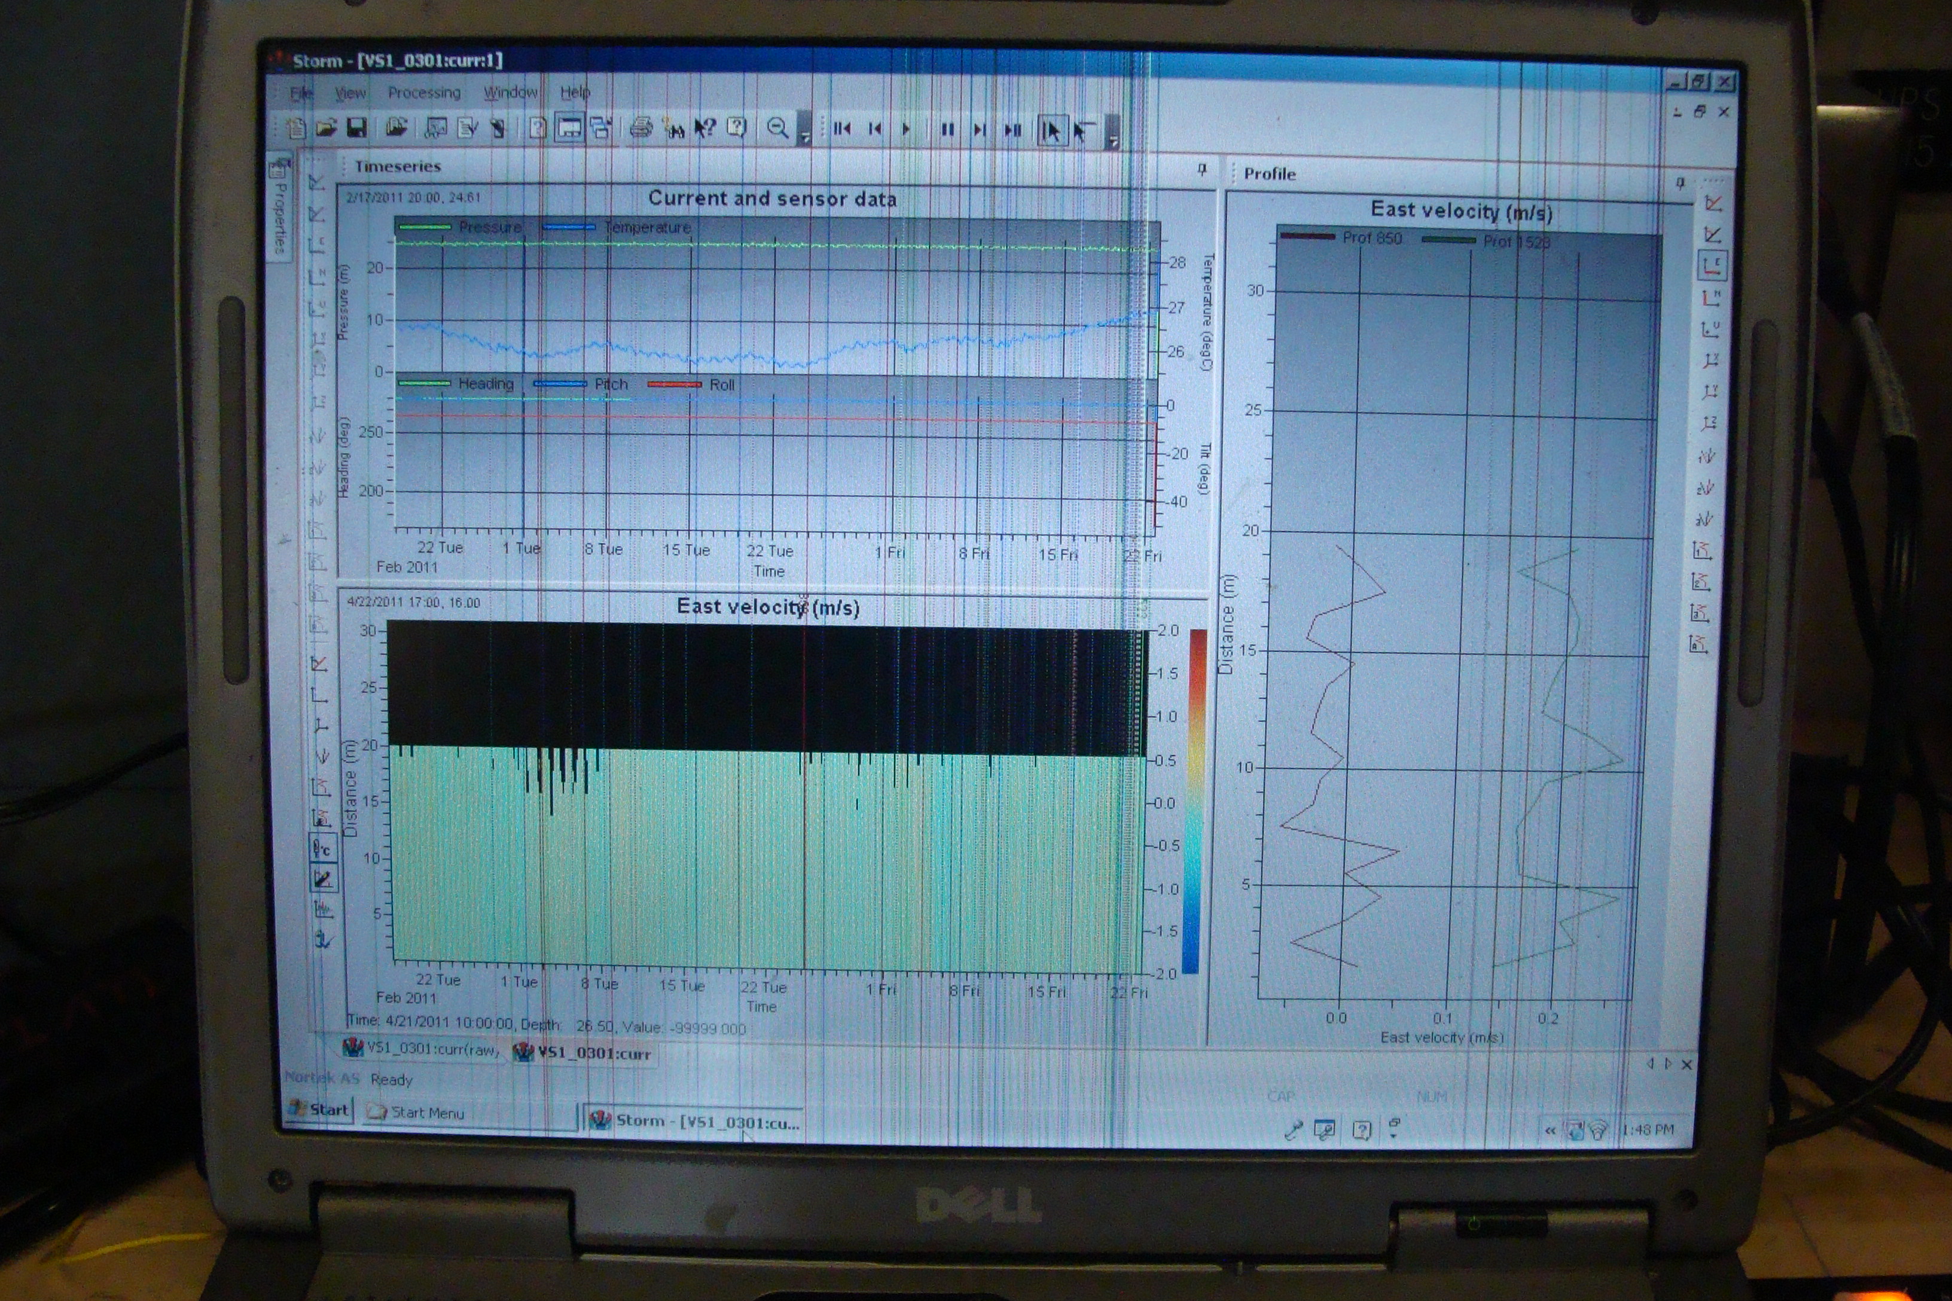Click the Pitch legend entry

pyautogui.click(x=581, y=384)
